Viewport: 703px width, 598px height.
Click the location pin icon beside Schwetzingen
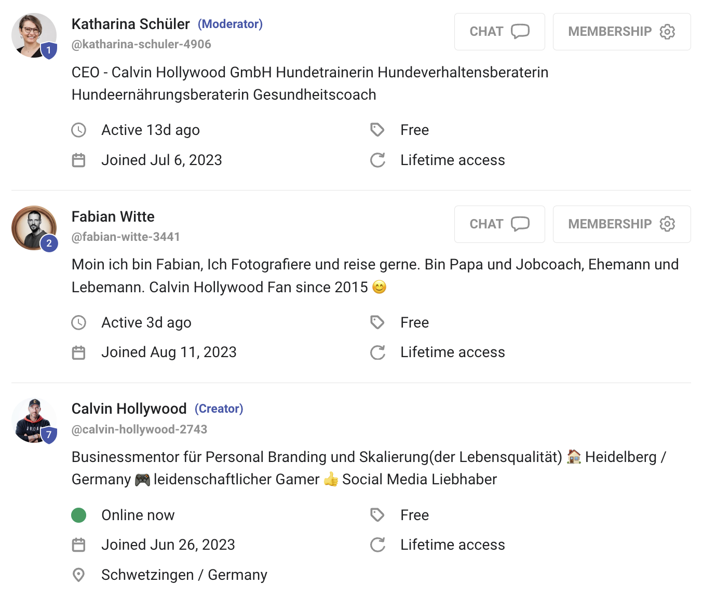point(78,575)
